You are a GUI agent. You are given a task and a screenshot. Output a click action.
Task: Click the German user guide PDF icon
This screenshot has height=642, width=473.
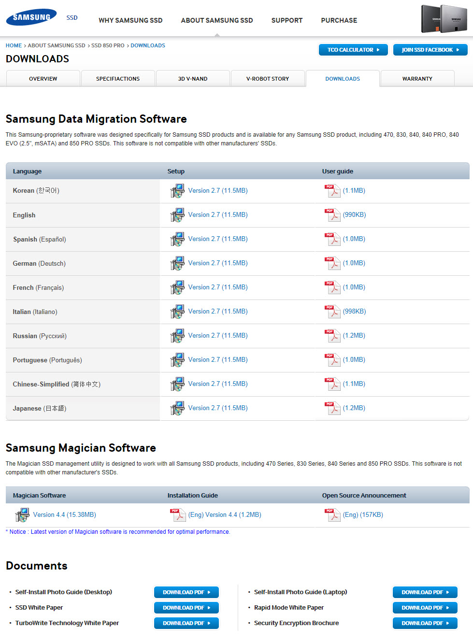coord(332,263)
